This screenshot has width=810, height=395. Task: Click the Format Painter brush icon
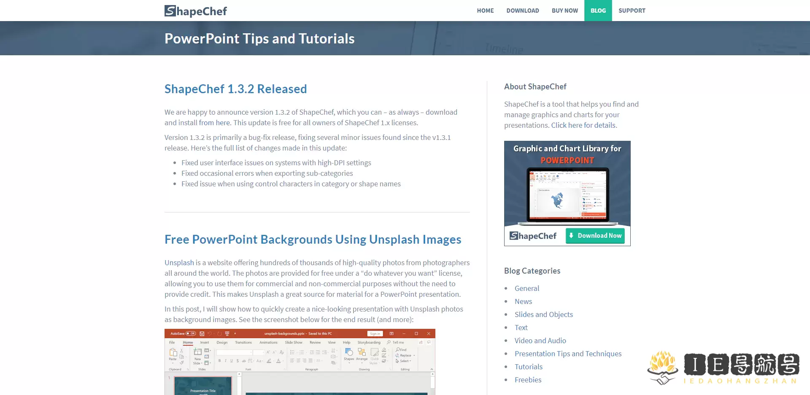click(181, 363)
